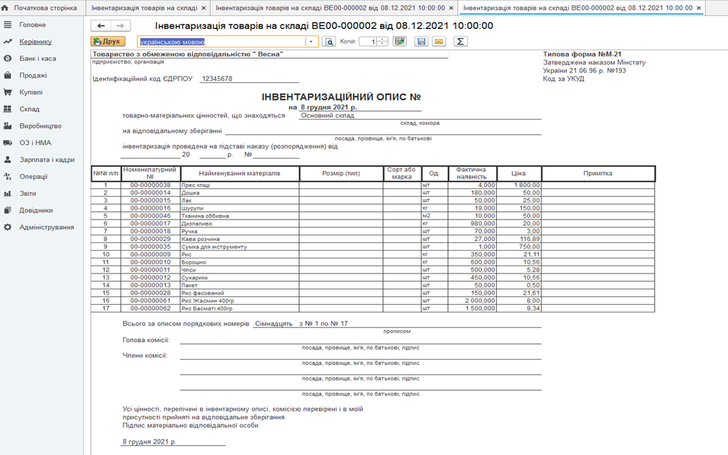Click the copies number input field

click(x=369, y=42)
